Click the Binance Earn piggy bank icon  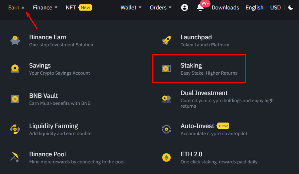tap(15, 41)
